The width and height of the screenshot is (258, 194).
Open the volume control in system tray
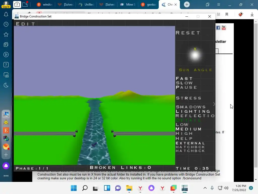click(227, 188)
